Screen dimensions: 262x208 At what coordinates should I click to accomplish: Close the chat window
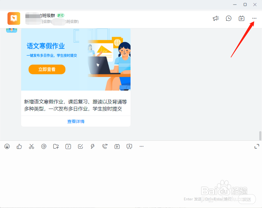(x=255, y=5)
